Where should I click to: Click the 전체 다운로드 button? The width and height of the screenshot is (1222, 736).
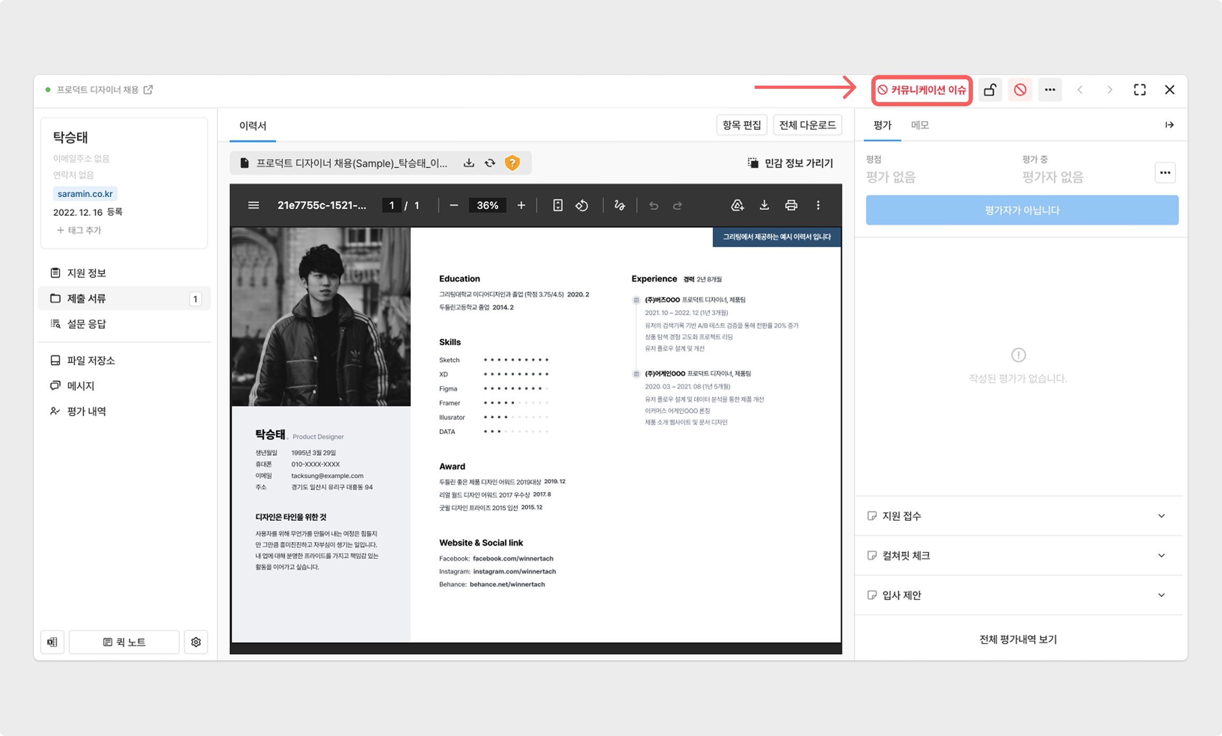pos(807,125)
